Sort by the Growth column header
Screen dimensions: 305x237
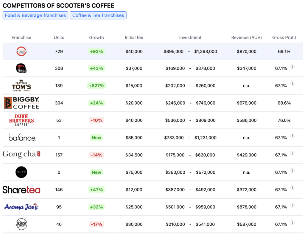click(97, 37)
